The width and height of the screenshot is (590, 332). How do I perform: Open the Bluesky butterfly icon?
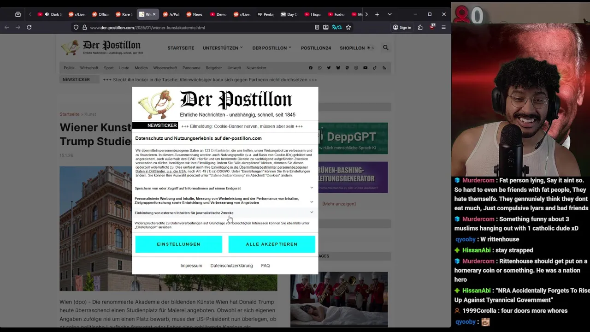338,68
